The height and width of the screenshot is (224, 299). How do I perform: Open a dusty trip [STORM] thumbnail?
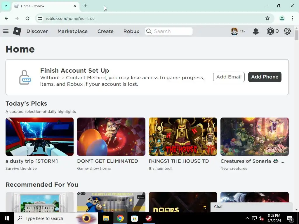click(x=39, y=136)
